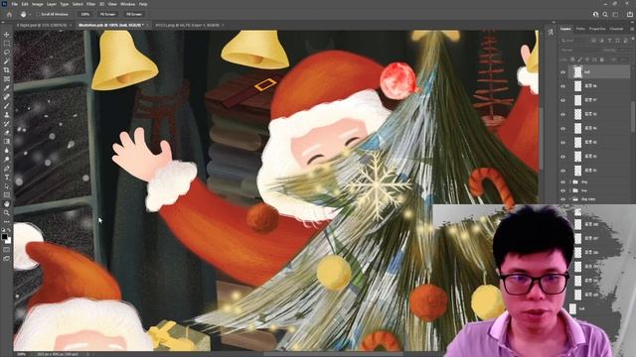Open the Layers panel options menu

[632, 29]
